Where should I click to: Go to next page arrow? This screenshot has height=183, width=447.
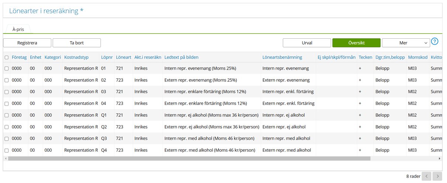click(x=437, y=176)
